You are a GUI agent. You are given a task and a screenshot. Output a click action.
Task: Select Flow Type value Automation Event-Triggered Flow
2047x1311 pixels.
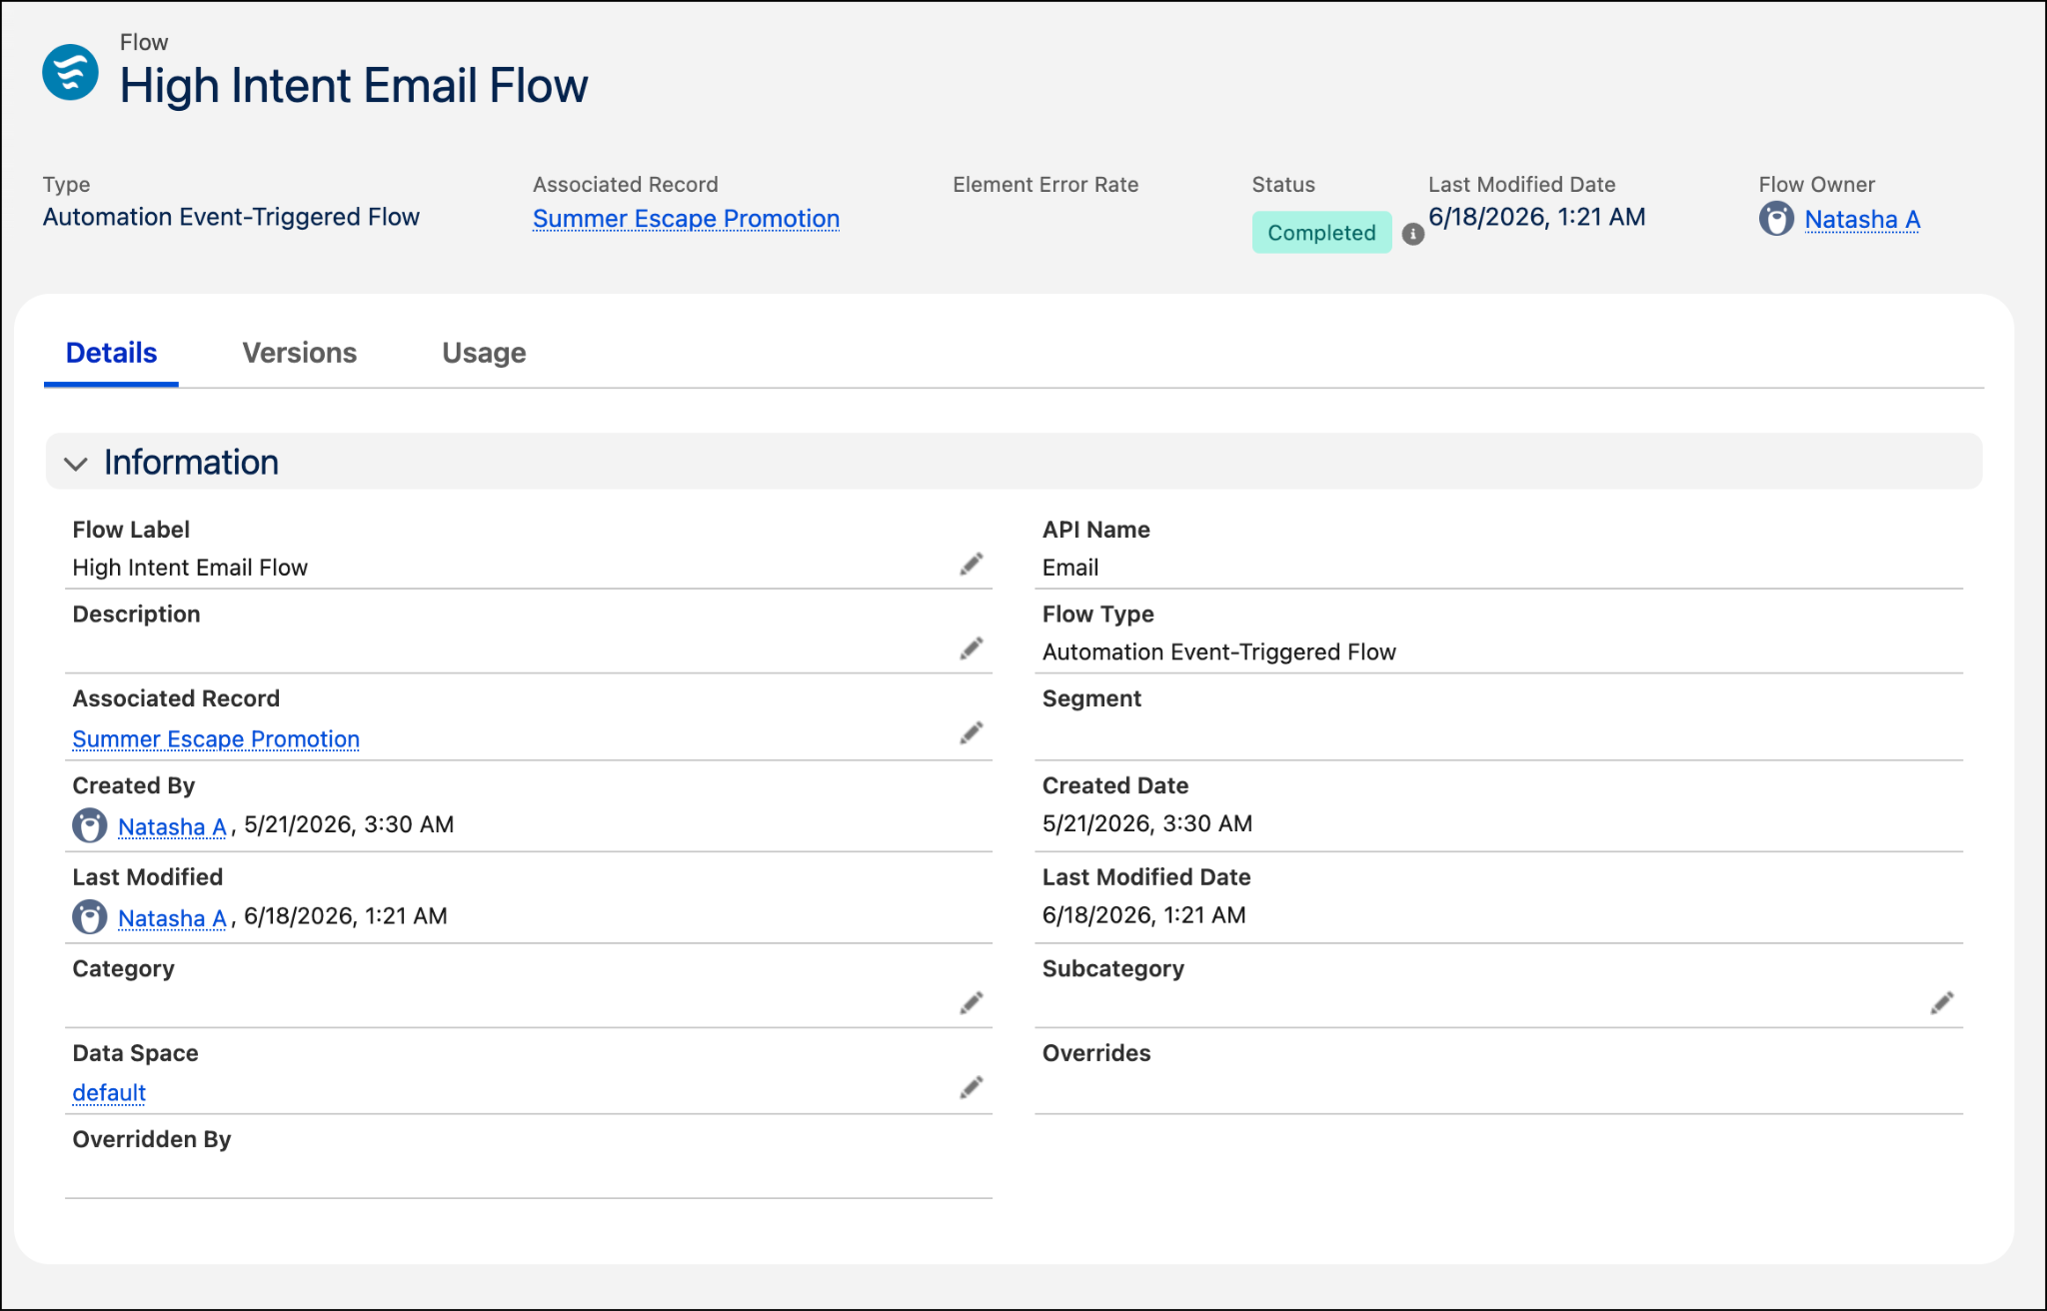point(1219,653)
